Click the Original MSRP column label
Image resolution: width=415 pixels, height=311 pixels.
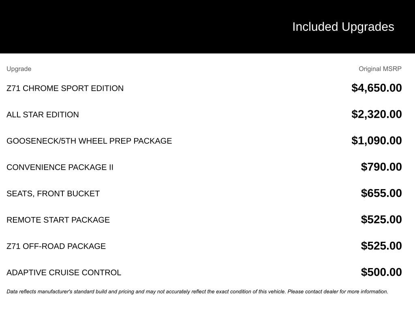[x=380, y=69]
